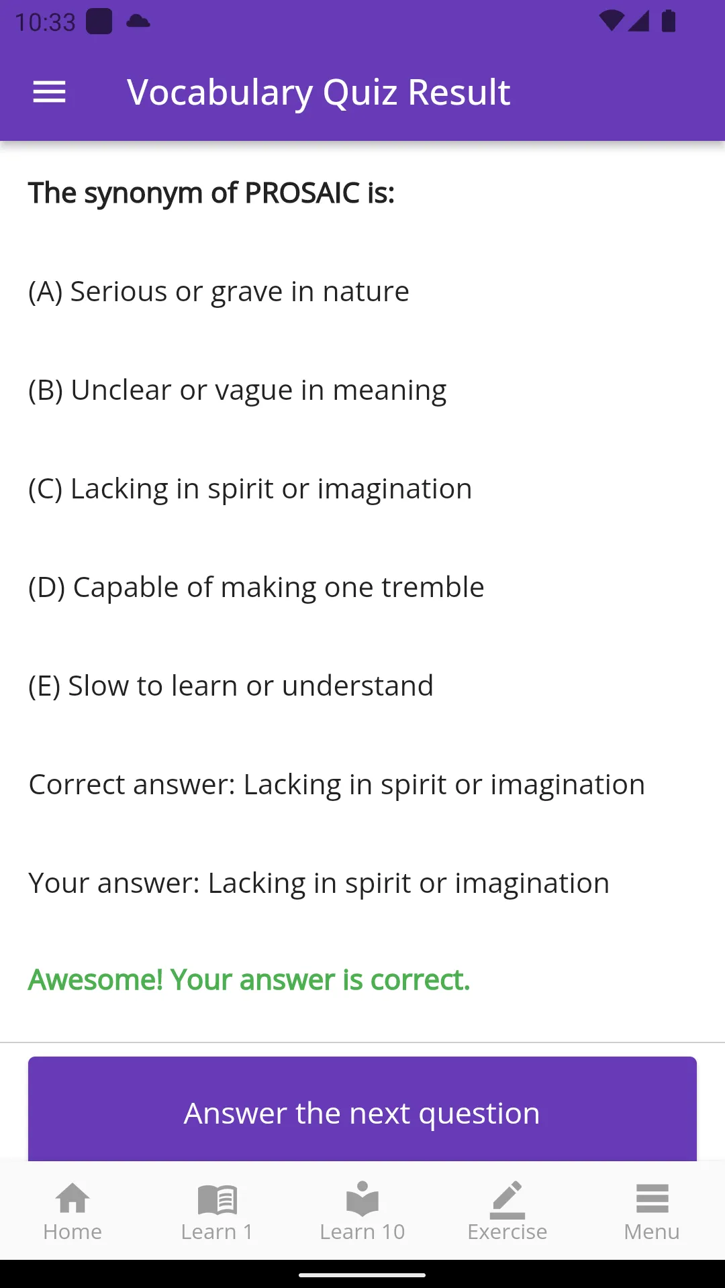Tap the green Awesome correct message

[x=249, y=980]
